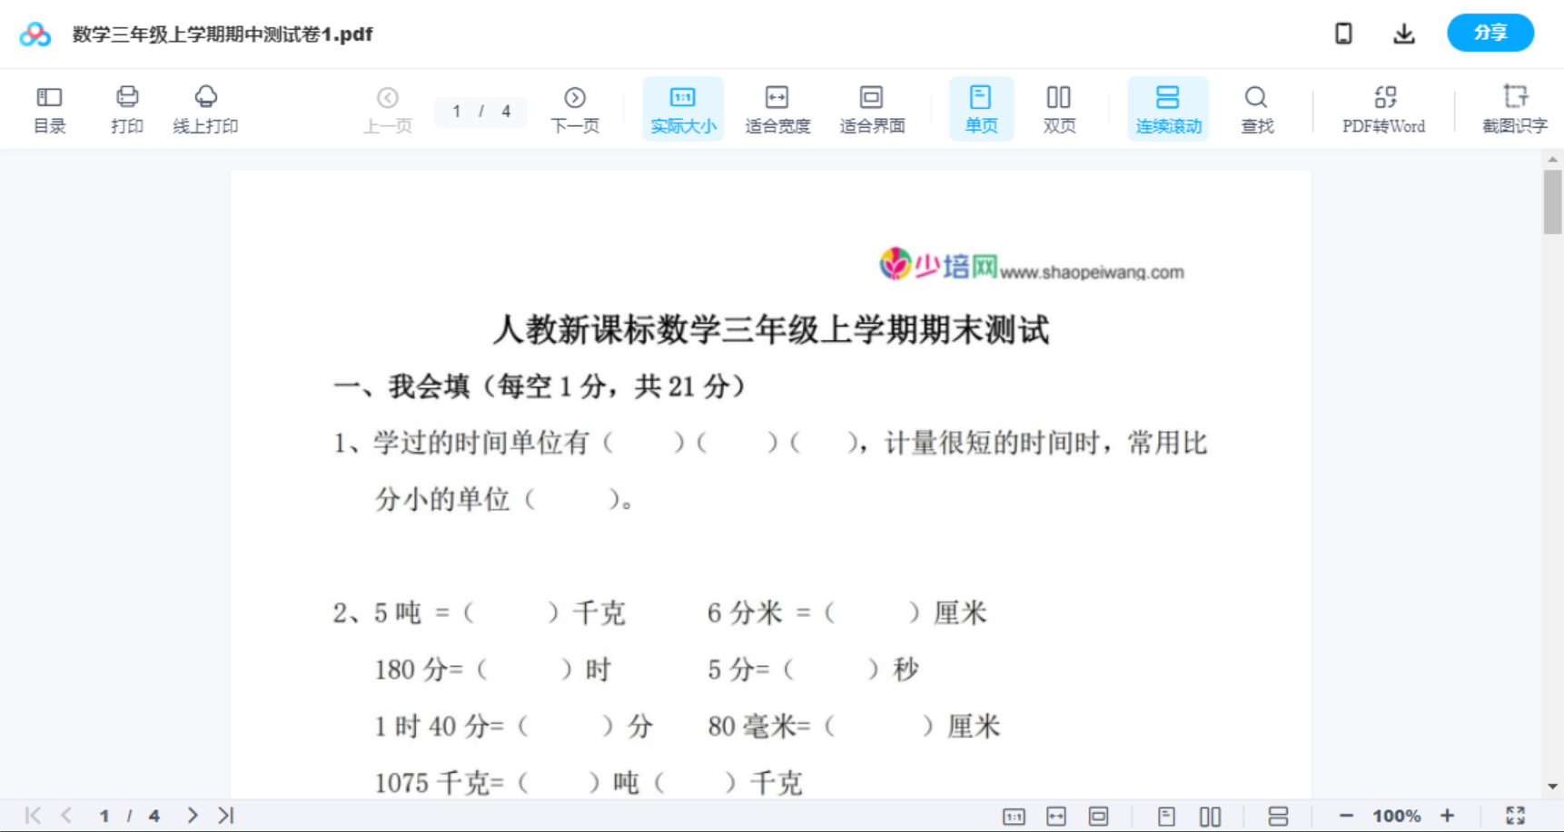Open mobile view via phone icon
Screen dimensions: 1564x832
tap(1343, 33)
